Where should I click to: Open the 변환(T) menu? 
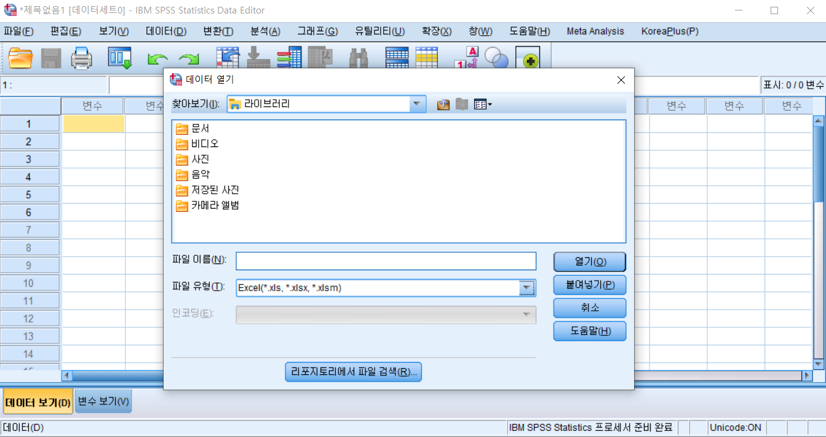pyautogui.click(x=218, y=31)
